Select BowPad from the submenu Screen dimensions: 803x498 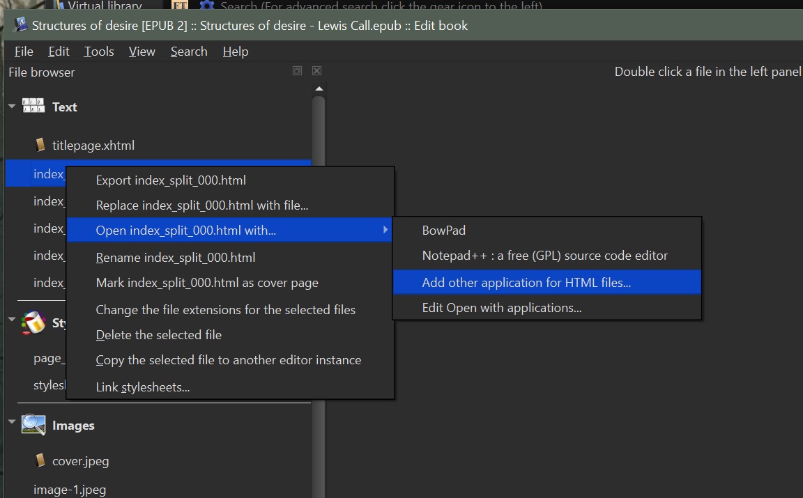[443, 231]
